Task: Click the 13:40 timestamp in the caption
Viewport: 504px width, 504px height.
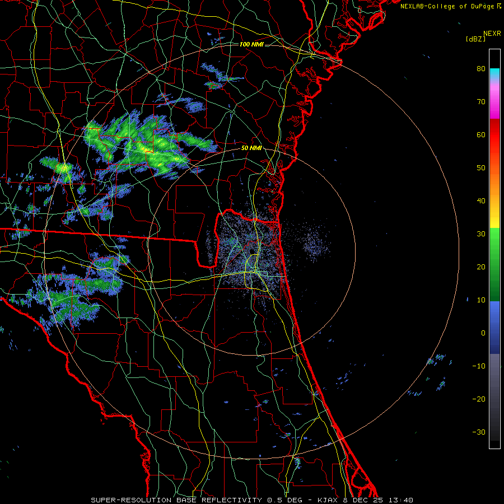Action: 402,500
